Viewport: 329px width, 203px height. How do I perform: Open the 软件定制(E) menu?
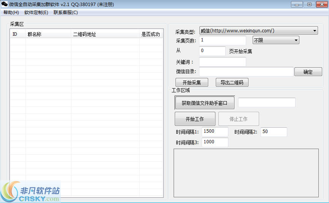[x=36, y=13]
